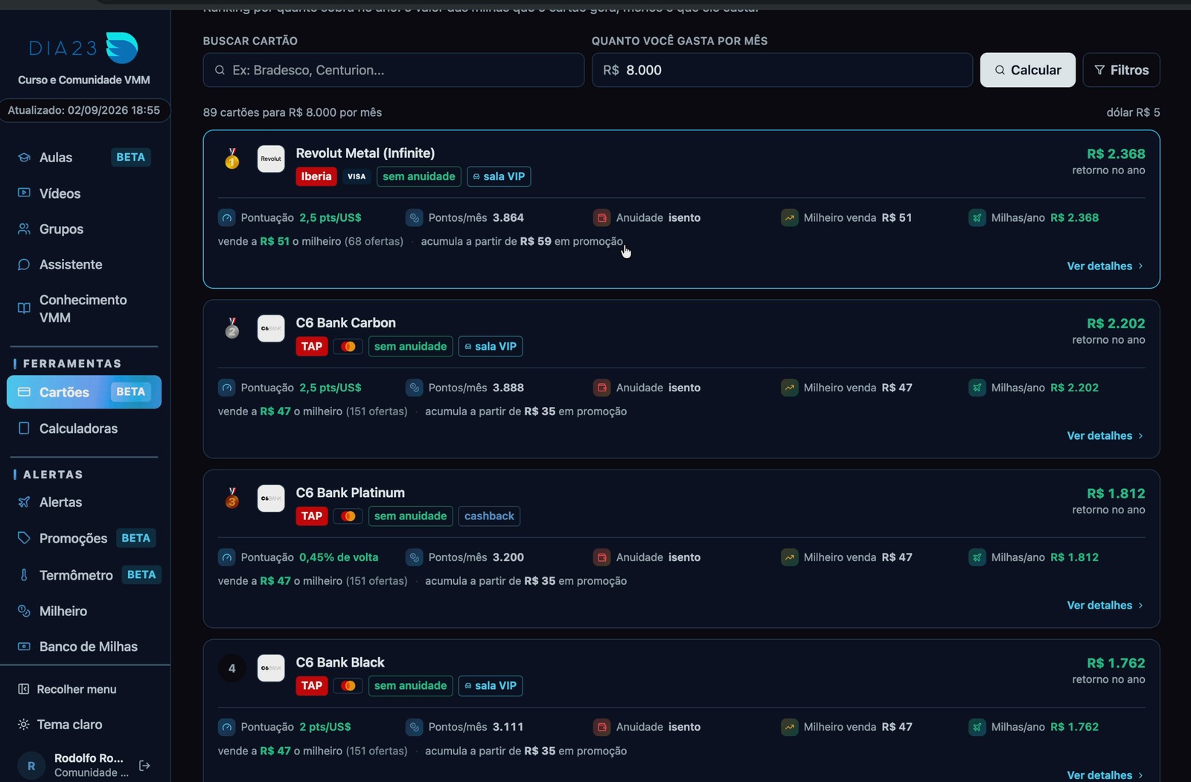This screenshot has width=1191, height=782.
Task: Click the Iberia tag on Revolut Metal
Action: click(x=316, y=176)
